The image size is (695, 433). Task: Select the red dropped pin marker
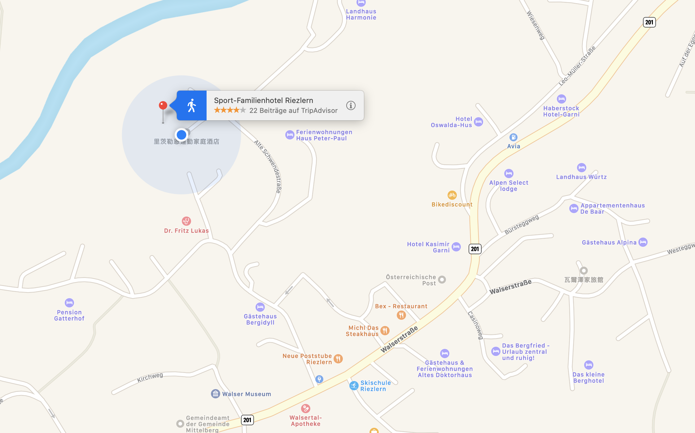coord(163,105)
